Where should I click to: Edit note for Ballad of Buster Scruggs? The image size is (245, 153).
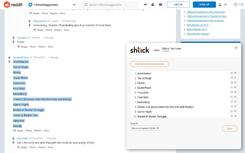(x=232, y=116)
